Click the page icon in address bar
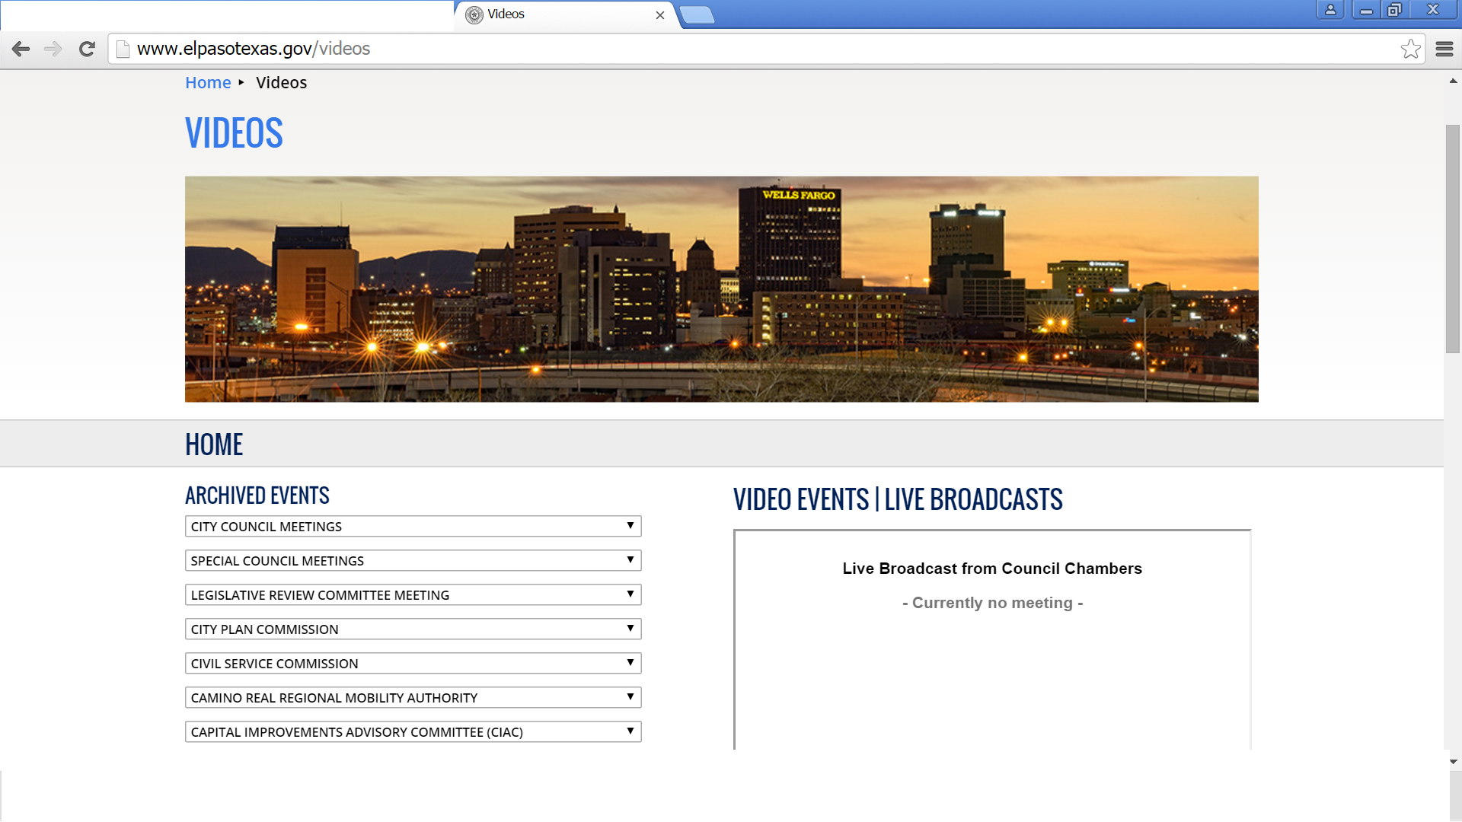This screenshot has width=1462, height=822. [x=123, y=49]
